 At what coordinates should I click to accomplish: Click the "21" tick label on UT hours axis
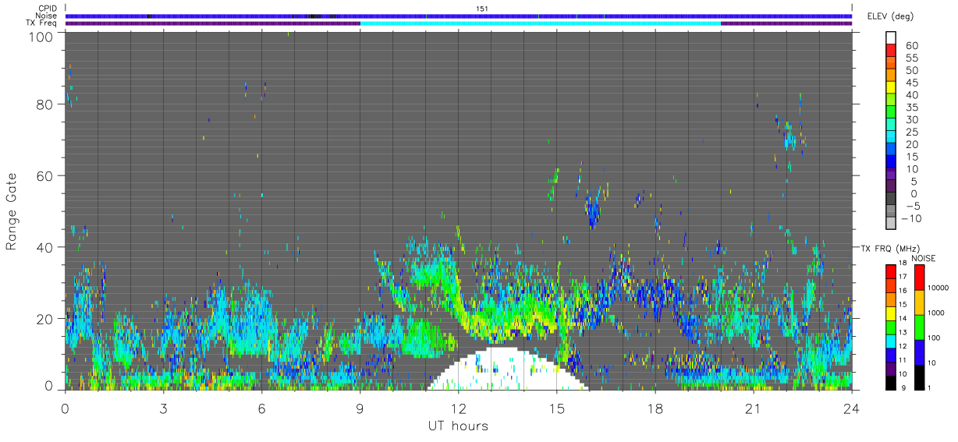(754, 408)
